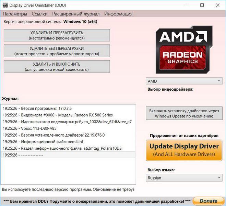Viewport: 226px width, 206px height.
Task: Open the Ссылки menu
Action: [39, 14]
